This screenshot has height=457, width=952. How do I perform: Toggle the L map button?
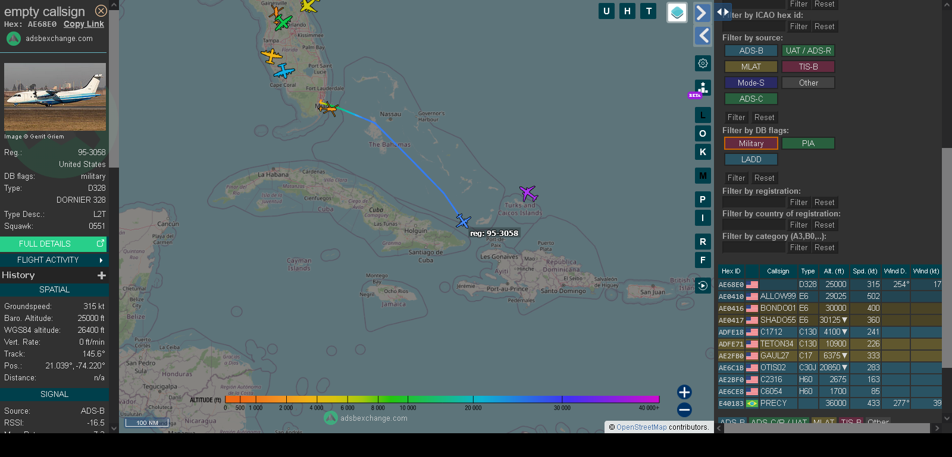[703, 115]
